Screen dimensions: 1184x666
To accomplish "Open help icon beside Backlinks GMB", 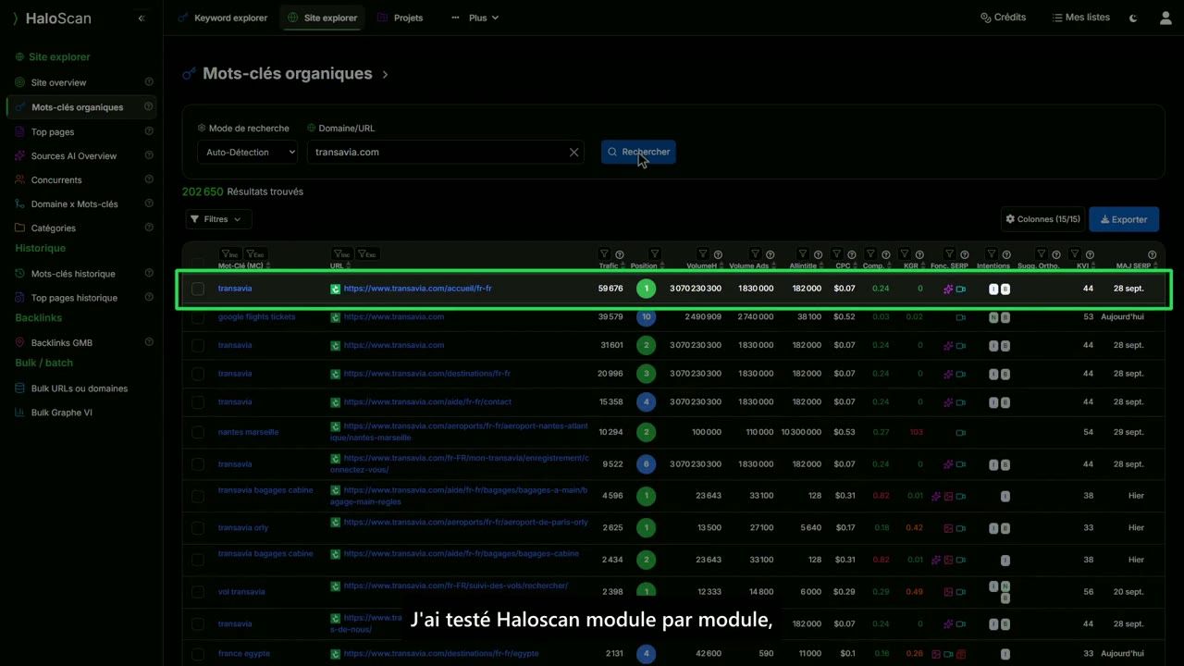I will [149, 342].
